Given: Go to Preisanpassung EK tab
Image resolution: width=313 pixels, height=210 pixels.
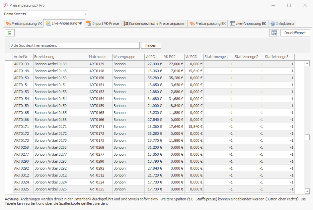Looking at the screenshot, I should (x=207, y=24).
